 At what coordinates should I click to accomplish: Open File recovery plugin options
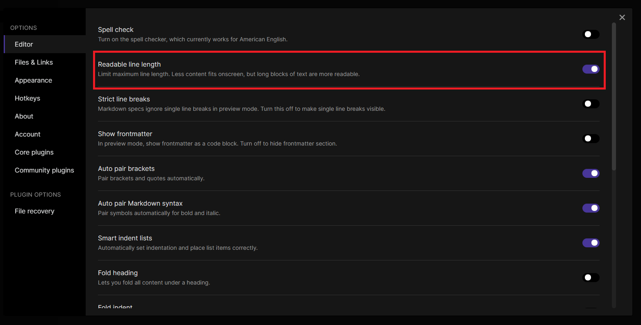34,211
